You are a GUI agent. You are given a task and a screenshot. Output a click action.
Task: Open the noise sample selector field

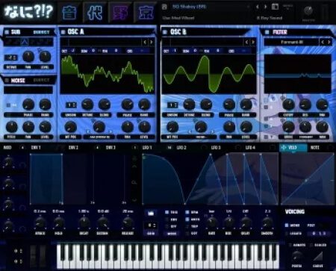pos(28,90)
